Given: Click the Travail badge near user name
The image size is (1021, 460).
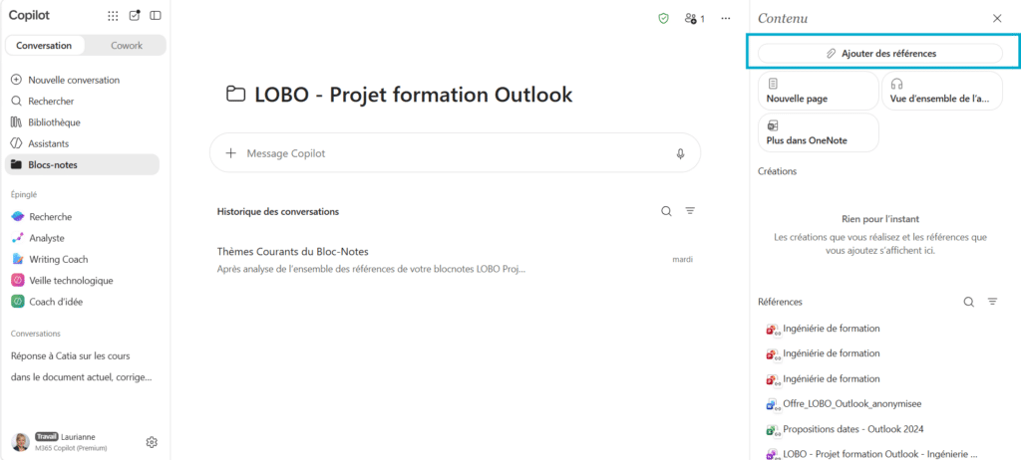Looking at the screenshot, I should (46, 436).
